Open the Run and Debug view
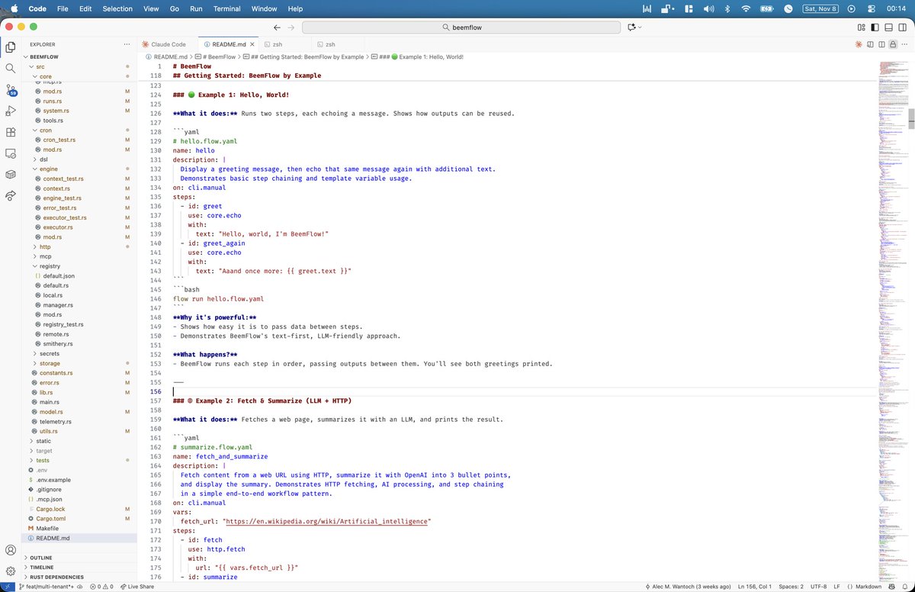Image resolution: width=915 pixels, height=592 pixels. pos(11,111)
